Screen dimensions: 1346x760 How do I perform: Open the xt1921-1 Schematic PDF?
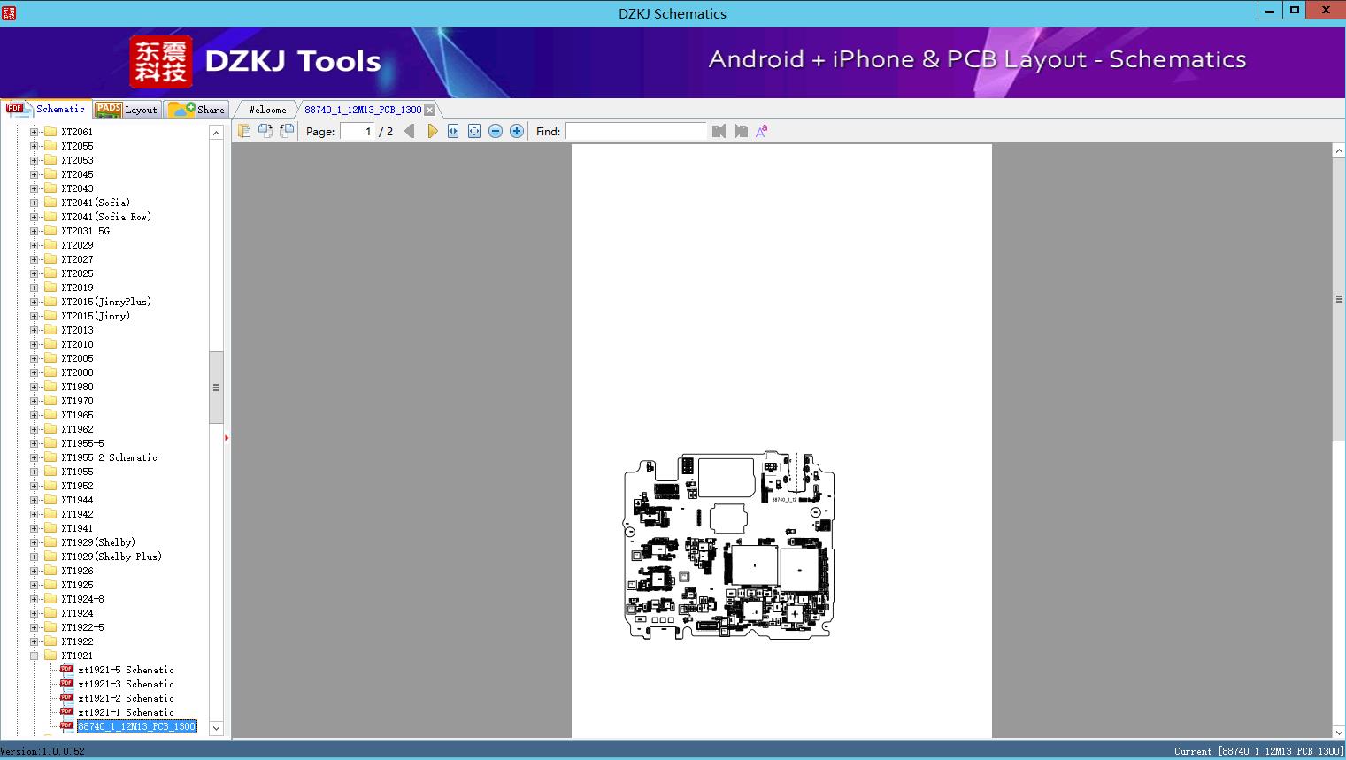[126, 712]
